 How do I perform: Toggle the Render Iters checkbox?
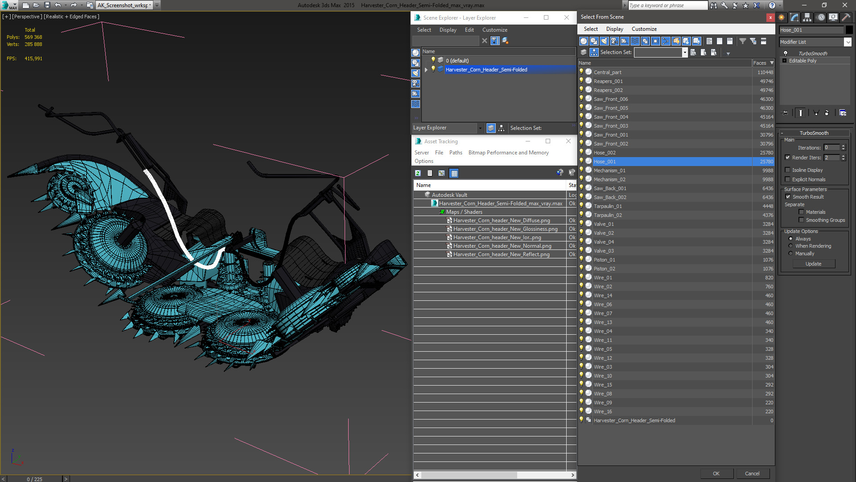click(x=787, y=158)
